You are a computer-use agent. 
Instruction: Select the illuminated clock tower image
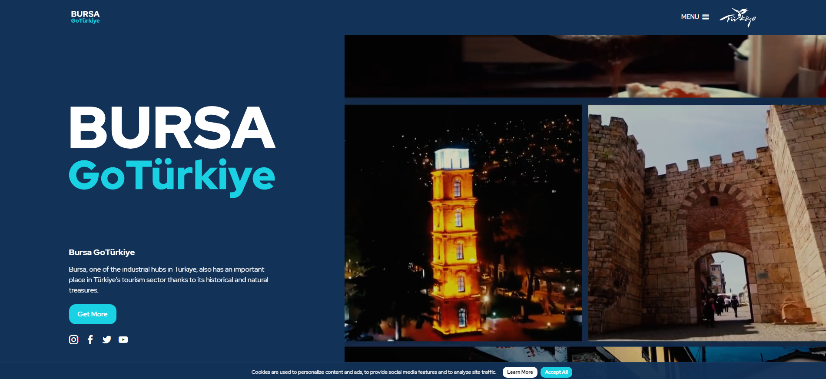coord(463,223)
